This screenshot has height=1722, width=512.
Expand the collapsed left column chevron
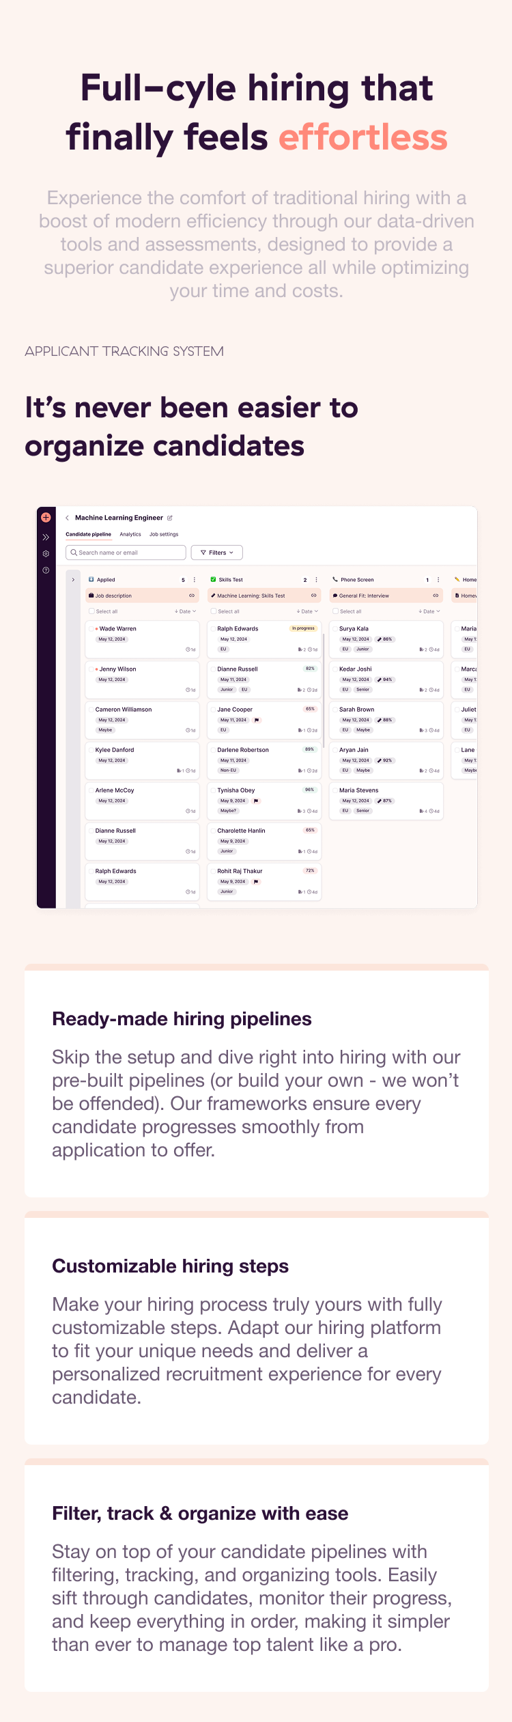[73, 580]
